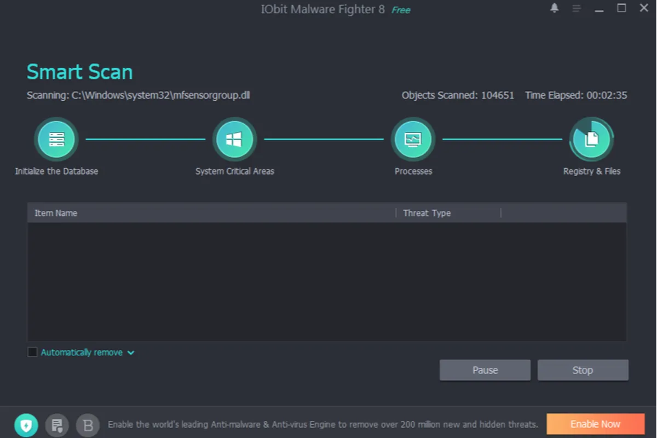Image resolution: width=657 pixels, height=438 pixels.
Task: Click the Enable Now button
Action: click(x=595, y=424)
